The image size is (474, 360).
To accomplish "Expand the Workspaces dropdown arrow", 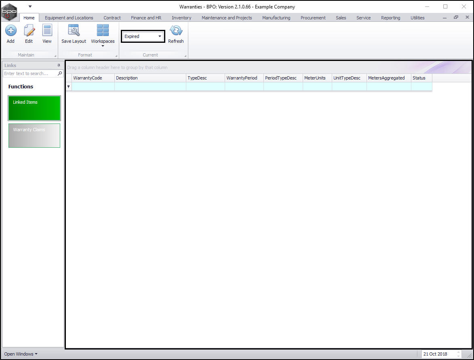I will tap(103, 46).
